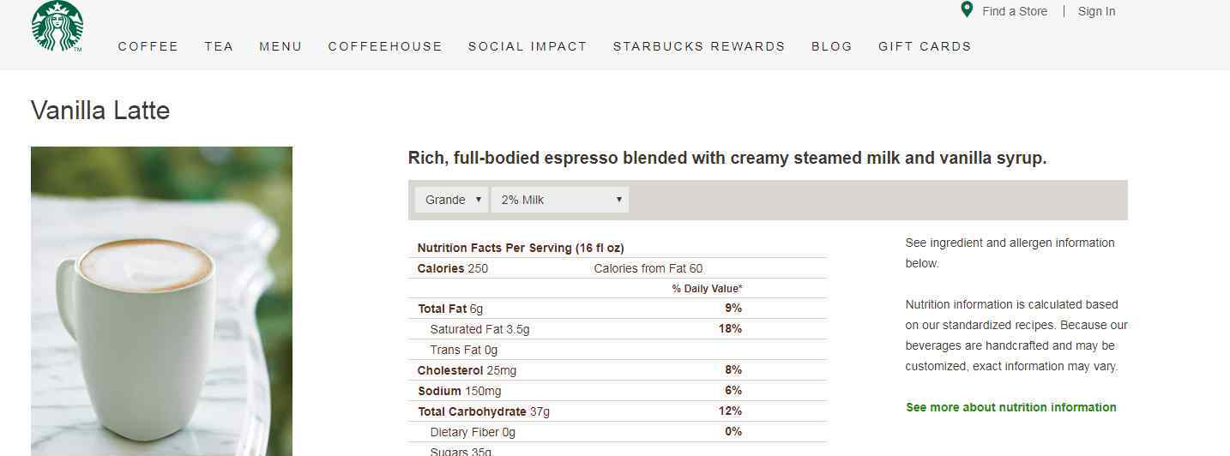Click the Starbucks siren logo

coord(57,26)
